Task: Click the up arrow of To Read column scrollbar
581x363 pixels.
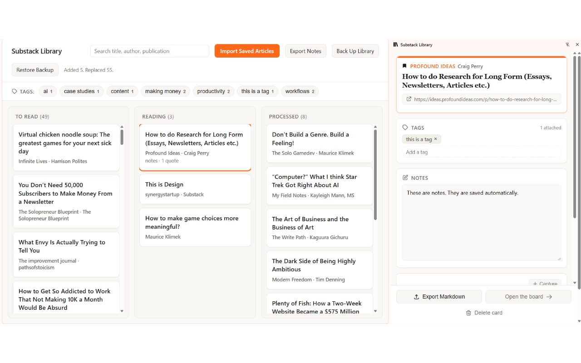Action: pyautogui.click(x=122, y=127)
